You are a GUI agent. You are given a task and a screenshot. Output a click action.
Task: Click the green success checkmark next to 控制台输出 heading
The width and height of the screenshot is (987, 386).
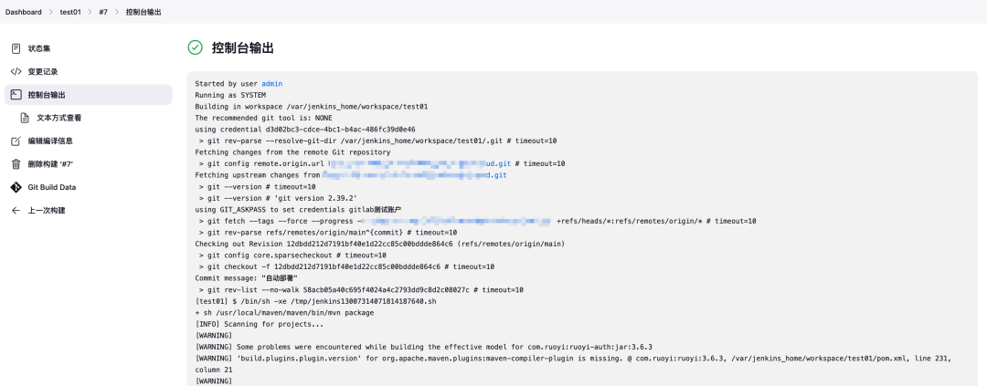coord(196,47)
